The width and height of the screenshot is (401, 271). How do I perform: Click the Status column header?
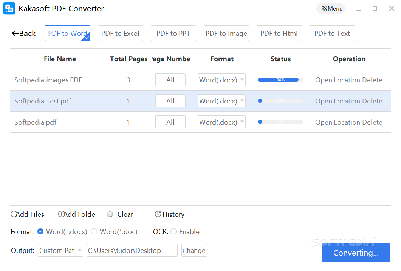click(280, 59)
